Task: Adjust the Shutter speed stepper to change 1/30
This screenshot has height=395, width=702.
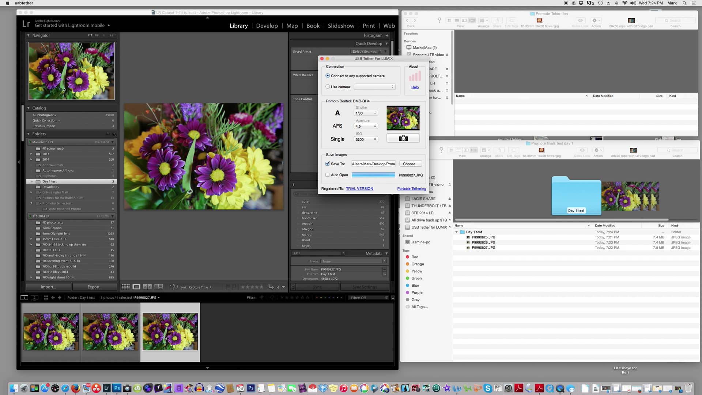Action: tap(375, 113)
